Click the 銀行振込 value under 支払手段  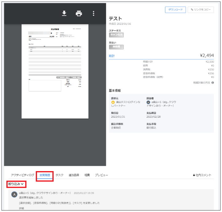[151, 128]
